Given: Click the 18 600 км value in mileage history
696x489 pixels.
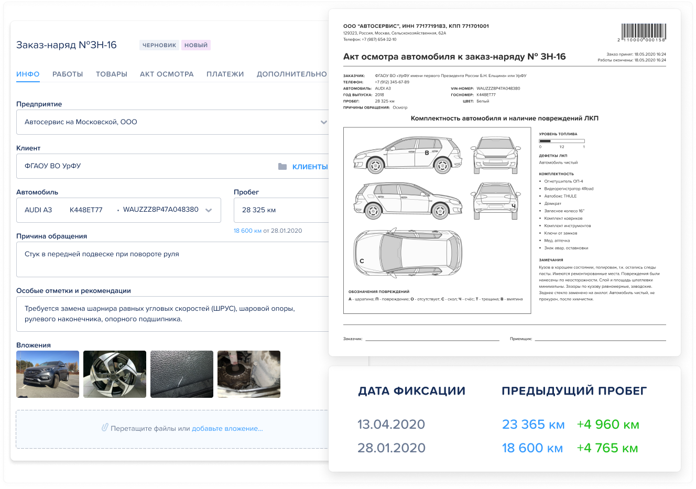Looking at the screenshot, I should click(x=532, y=448).
